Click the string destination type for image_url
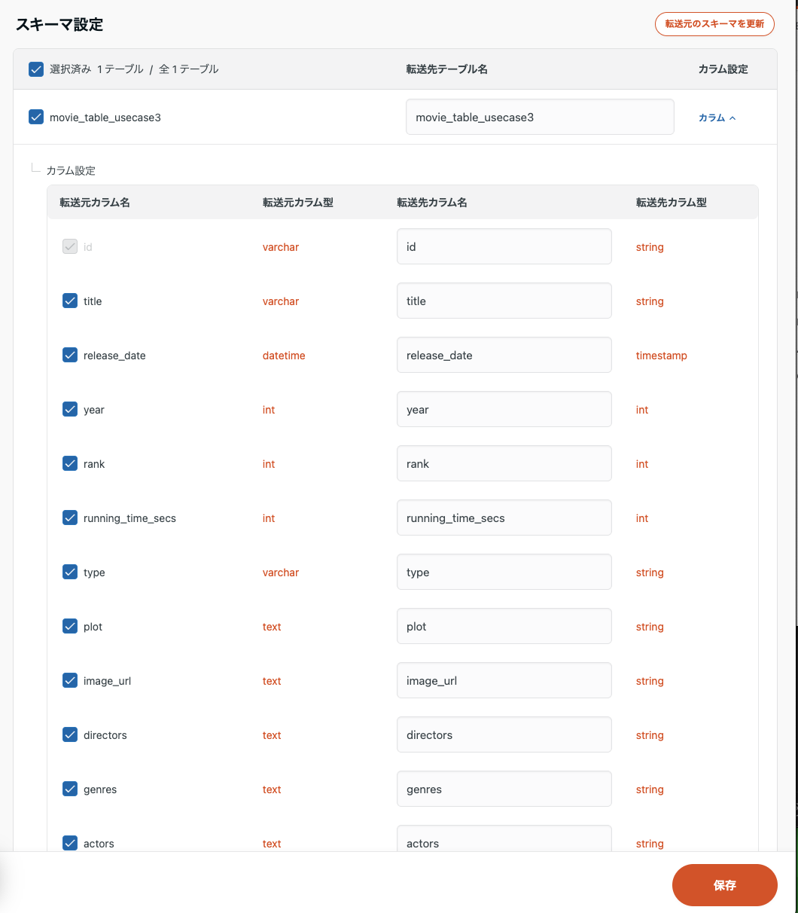Viewport: 798px width, 913px height. coord(650,681)
